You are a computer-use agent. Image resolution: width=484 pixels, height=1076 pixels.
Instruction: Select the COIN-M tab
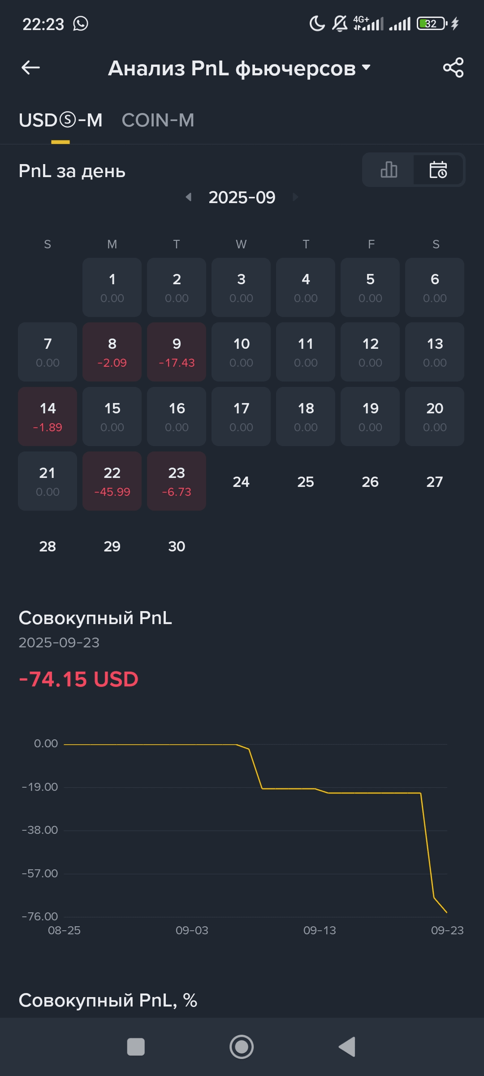pos(158,120)
